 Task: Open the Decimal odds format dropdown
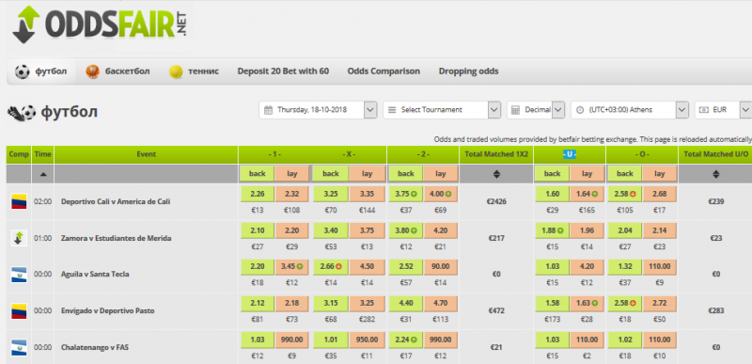pos(536,110)
